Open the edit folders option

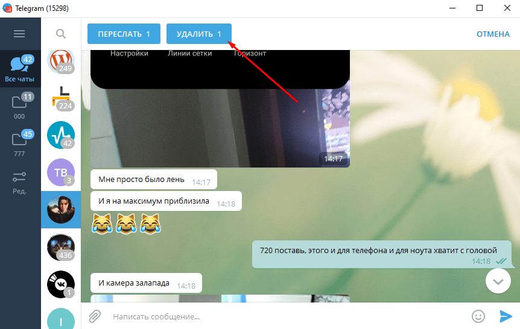(20, 181)
